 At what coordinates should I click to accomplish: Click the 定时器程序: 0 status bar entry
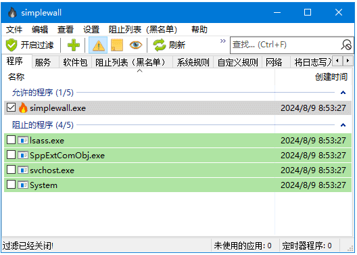tap(307, 246)
